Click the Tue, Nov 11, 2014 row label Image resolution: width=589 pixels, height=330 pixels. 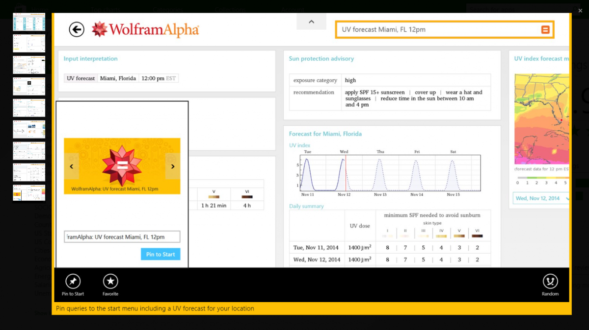point(317,247)
